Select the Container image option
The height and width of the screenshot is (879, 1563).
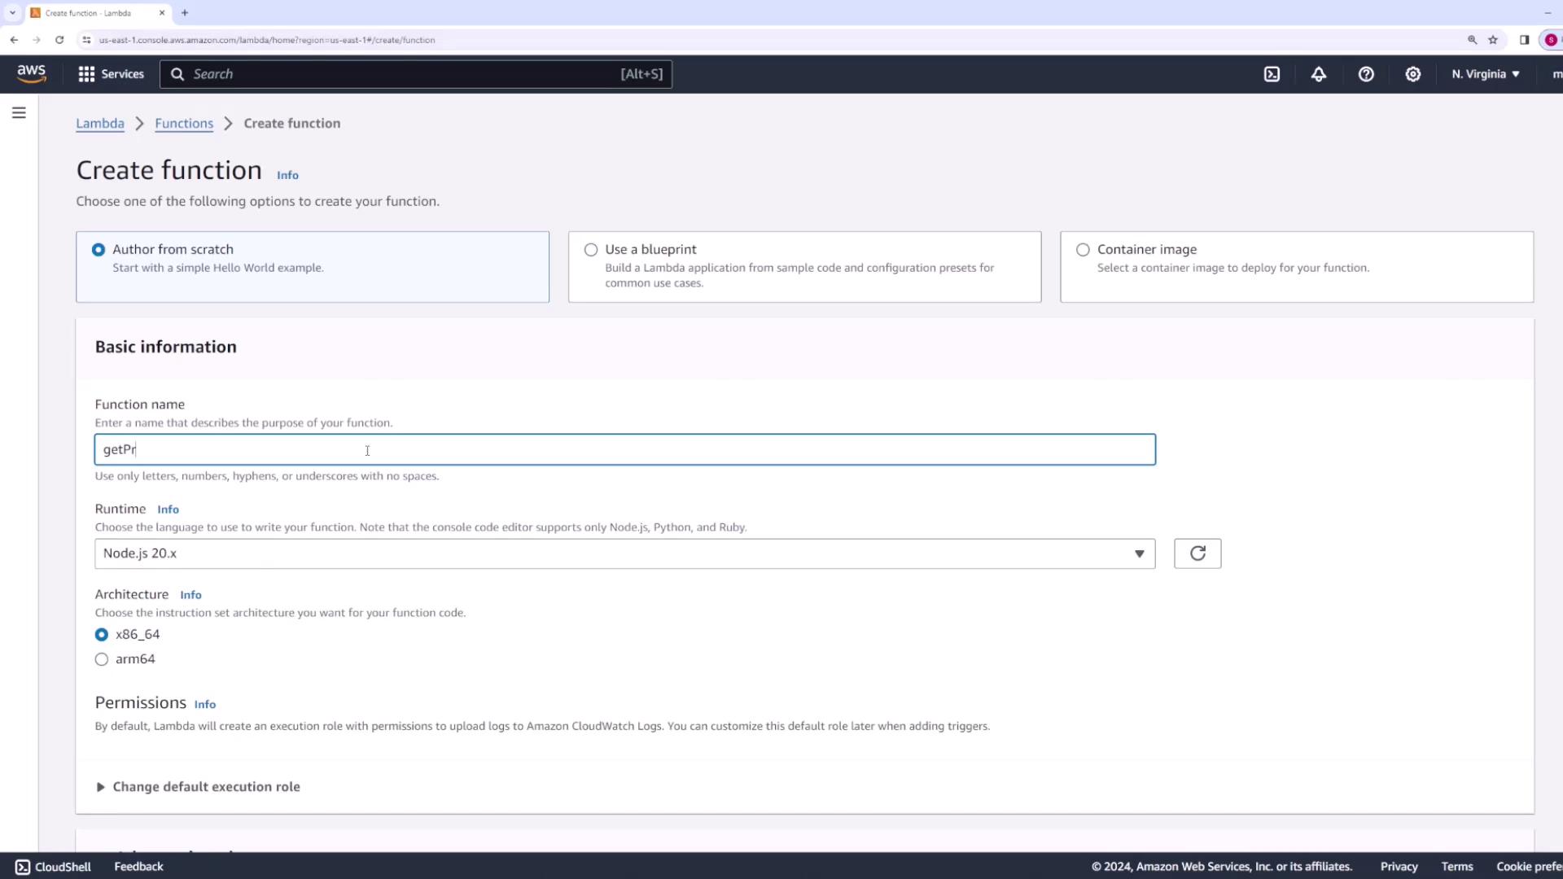[1083, 250]
